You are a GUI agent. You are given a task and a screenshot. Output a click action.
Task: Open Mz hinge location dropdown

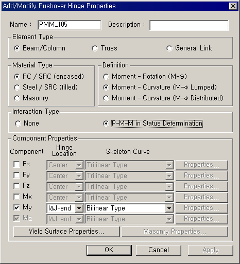[79, 219]
